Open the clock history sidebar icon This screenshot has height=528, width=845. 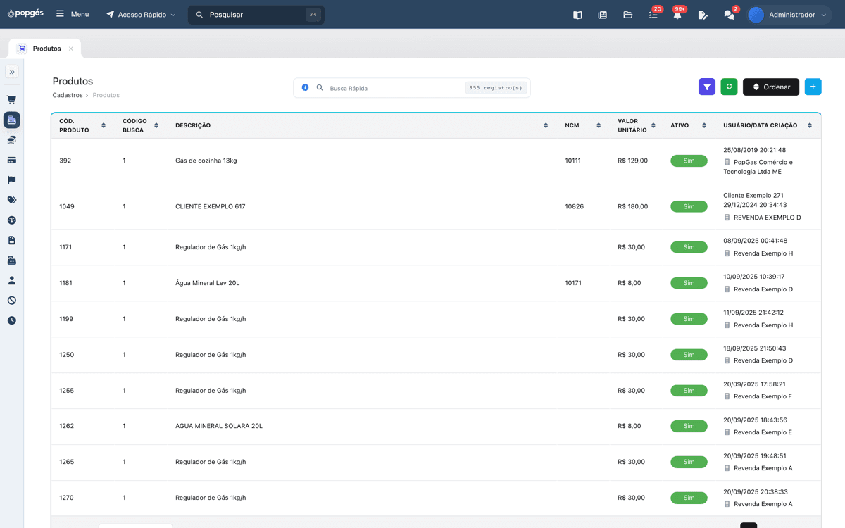click(x=11, y=320)
